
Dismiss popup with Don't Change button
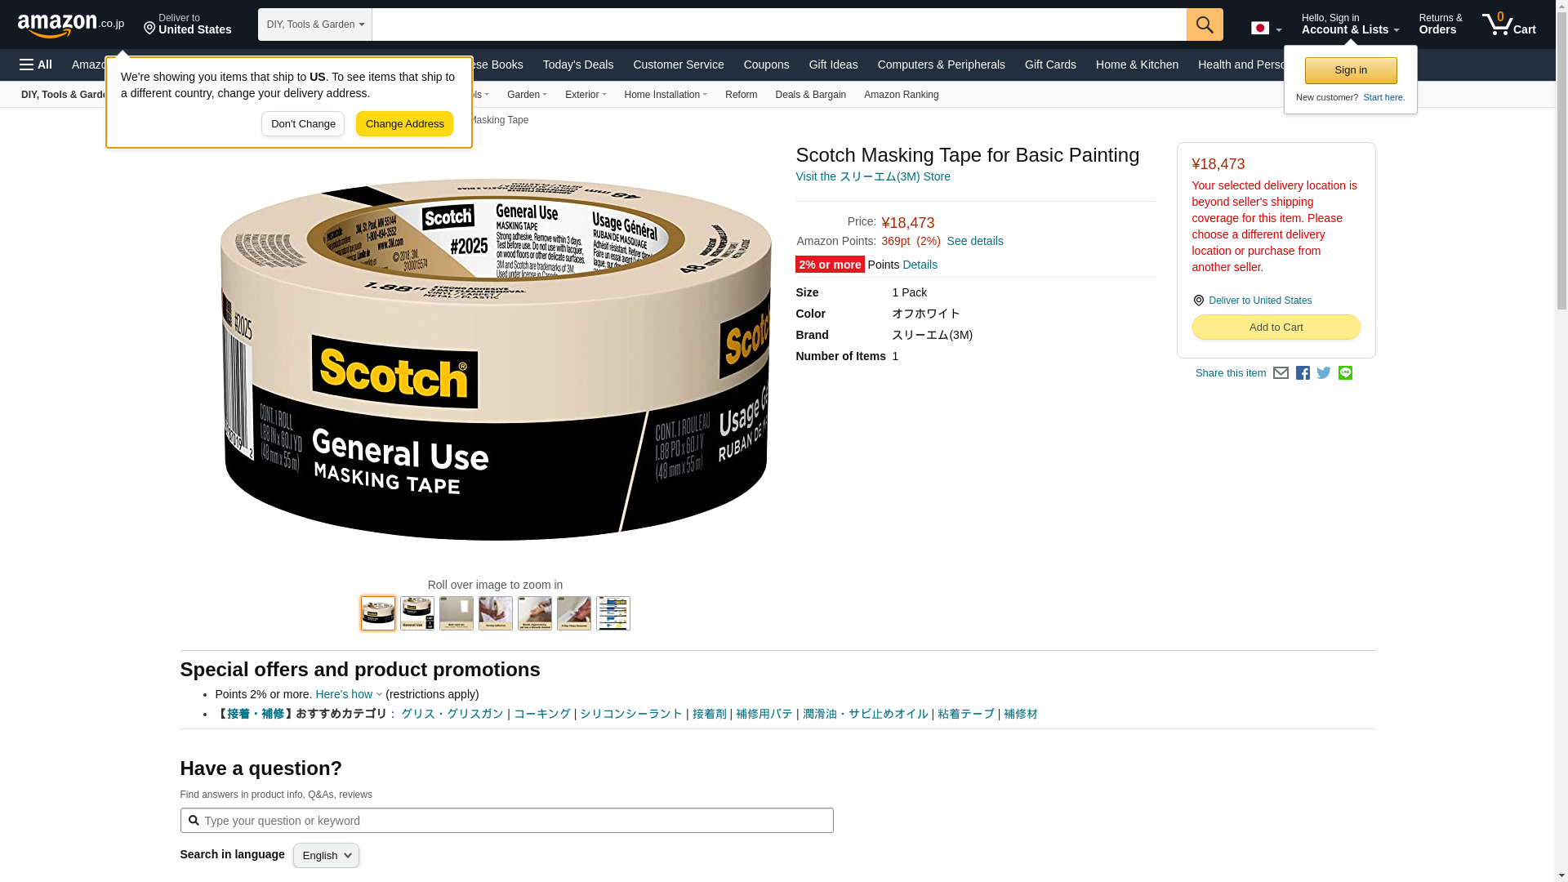click(x=303, y=124)
